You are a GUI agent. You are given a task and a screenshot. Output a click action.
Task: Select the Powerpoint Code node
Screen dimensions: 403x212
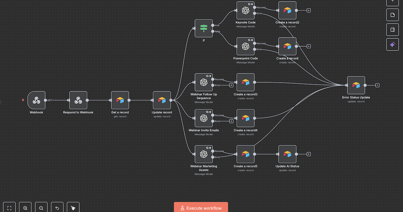point(245,46)
